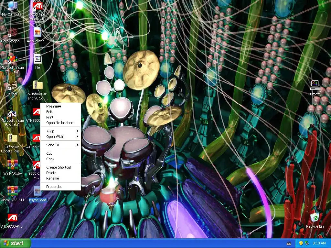Viewport: 331px width, 248px height.
Task: Open Properties from the context menu
Action: [60, 187]
